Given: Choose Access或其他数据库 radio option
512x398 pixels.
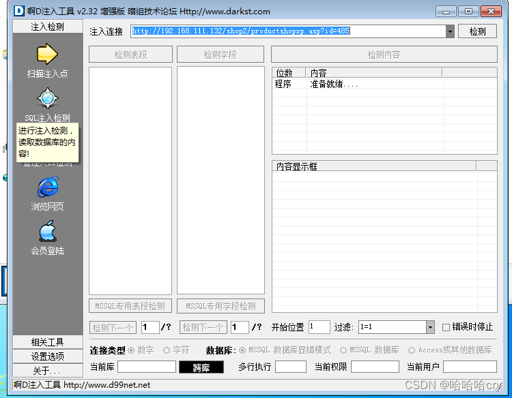Looking at the screenshot, I should point(412,350).
